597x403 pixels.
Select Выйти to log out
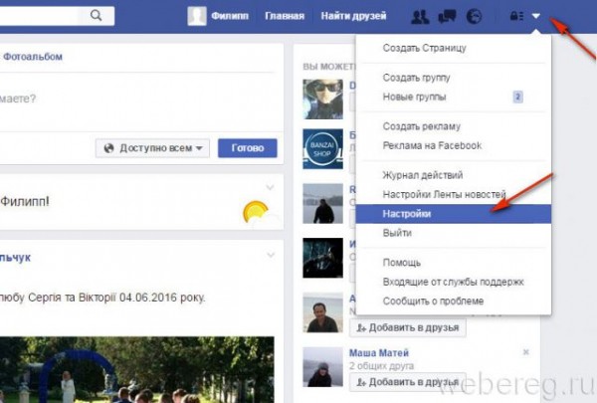pyautogui.click(x=454, y=233)
